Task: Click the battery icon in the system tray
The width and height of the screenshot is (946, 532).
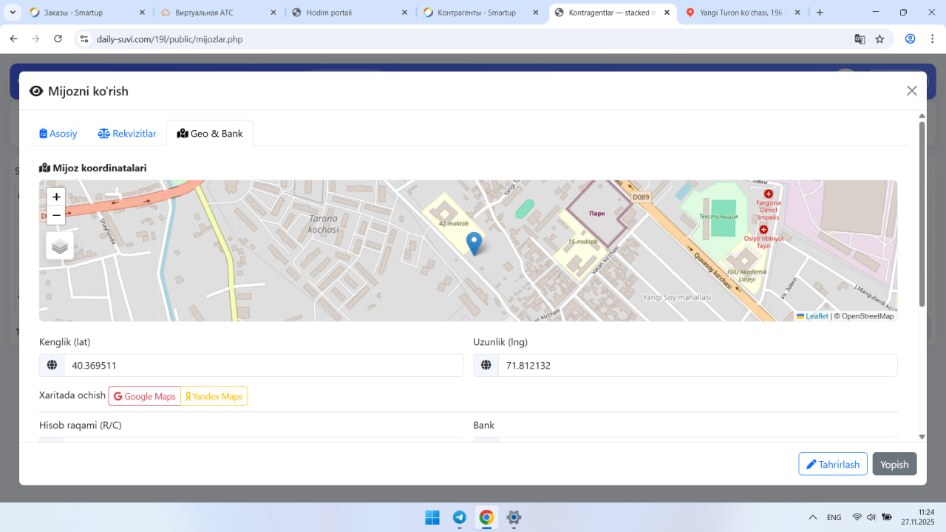Action: point(887,517)
